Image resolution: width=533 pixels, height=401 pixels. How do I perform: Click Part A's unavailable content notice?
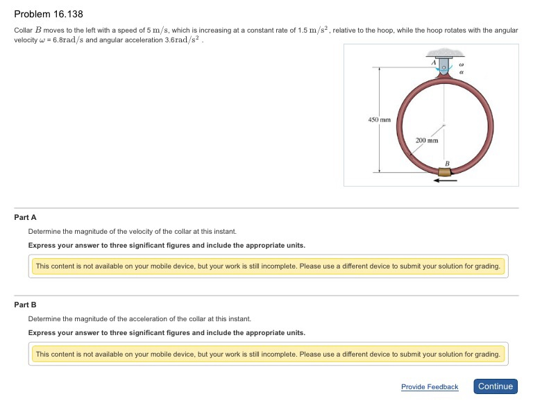pyautogui.click(x=268, y=266)
